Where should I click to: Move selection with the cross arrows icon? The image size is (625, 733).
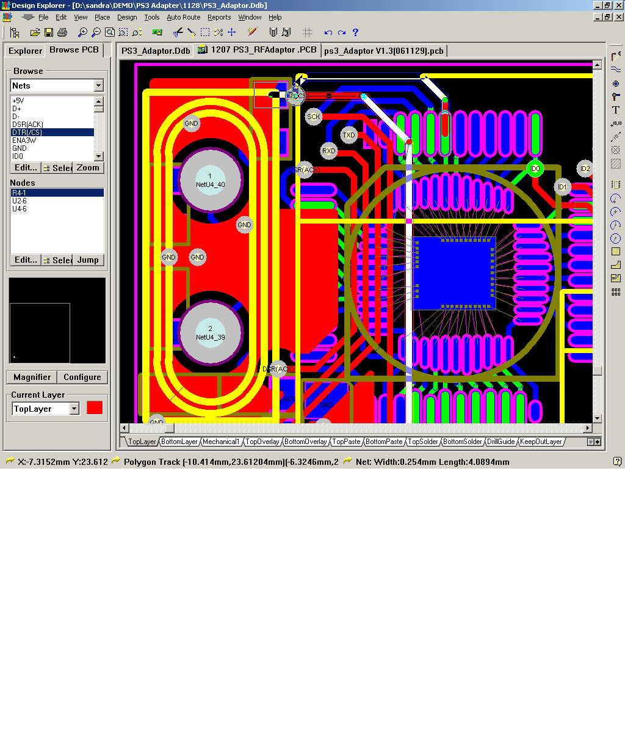coord(231,32)
